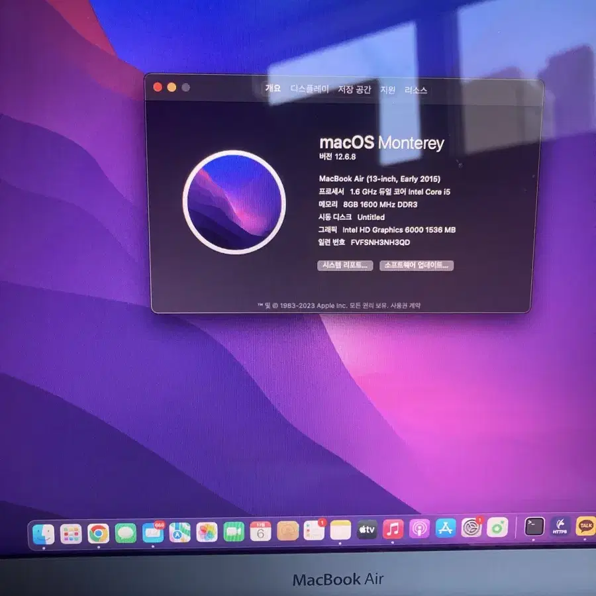
Task: Open the 사용권 계약 link
Action: coord(405,305)
